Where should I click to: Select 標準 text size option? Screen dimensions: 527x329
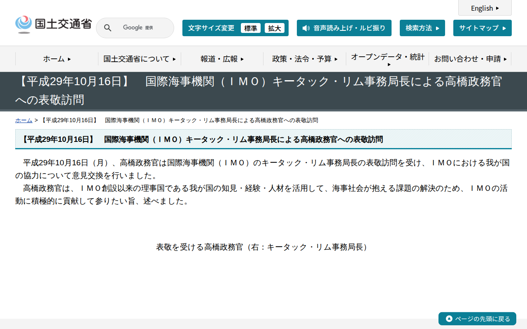click(251, 28)
